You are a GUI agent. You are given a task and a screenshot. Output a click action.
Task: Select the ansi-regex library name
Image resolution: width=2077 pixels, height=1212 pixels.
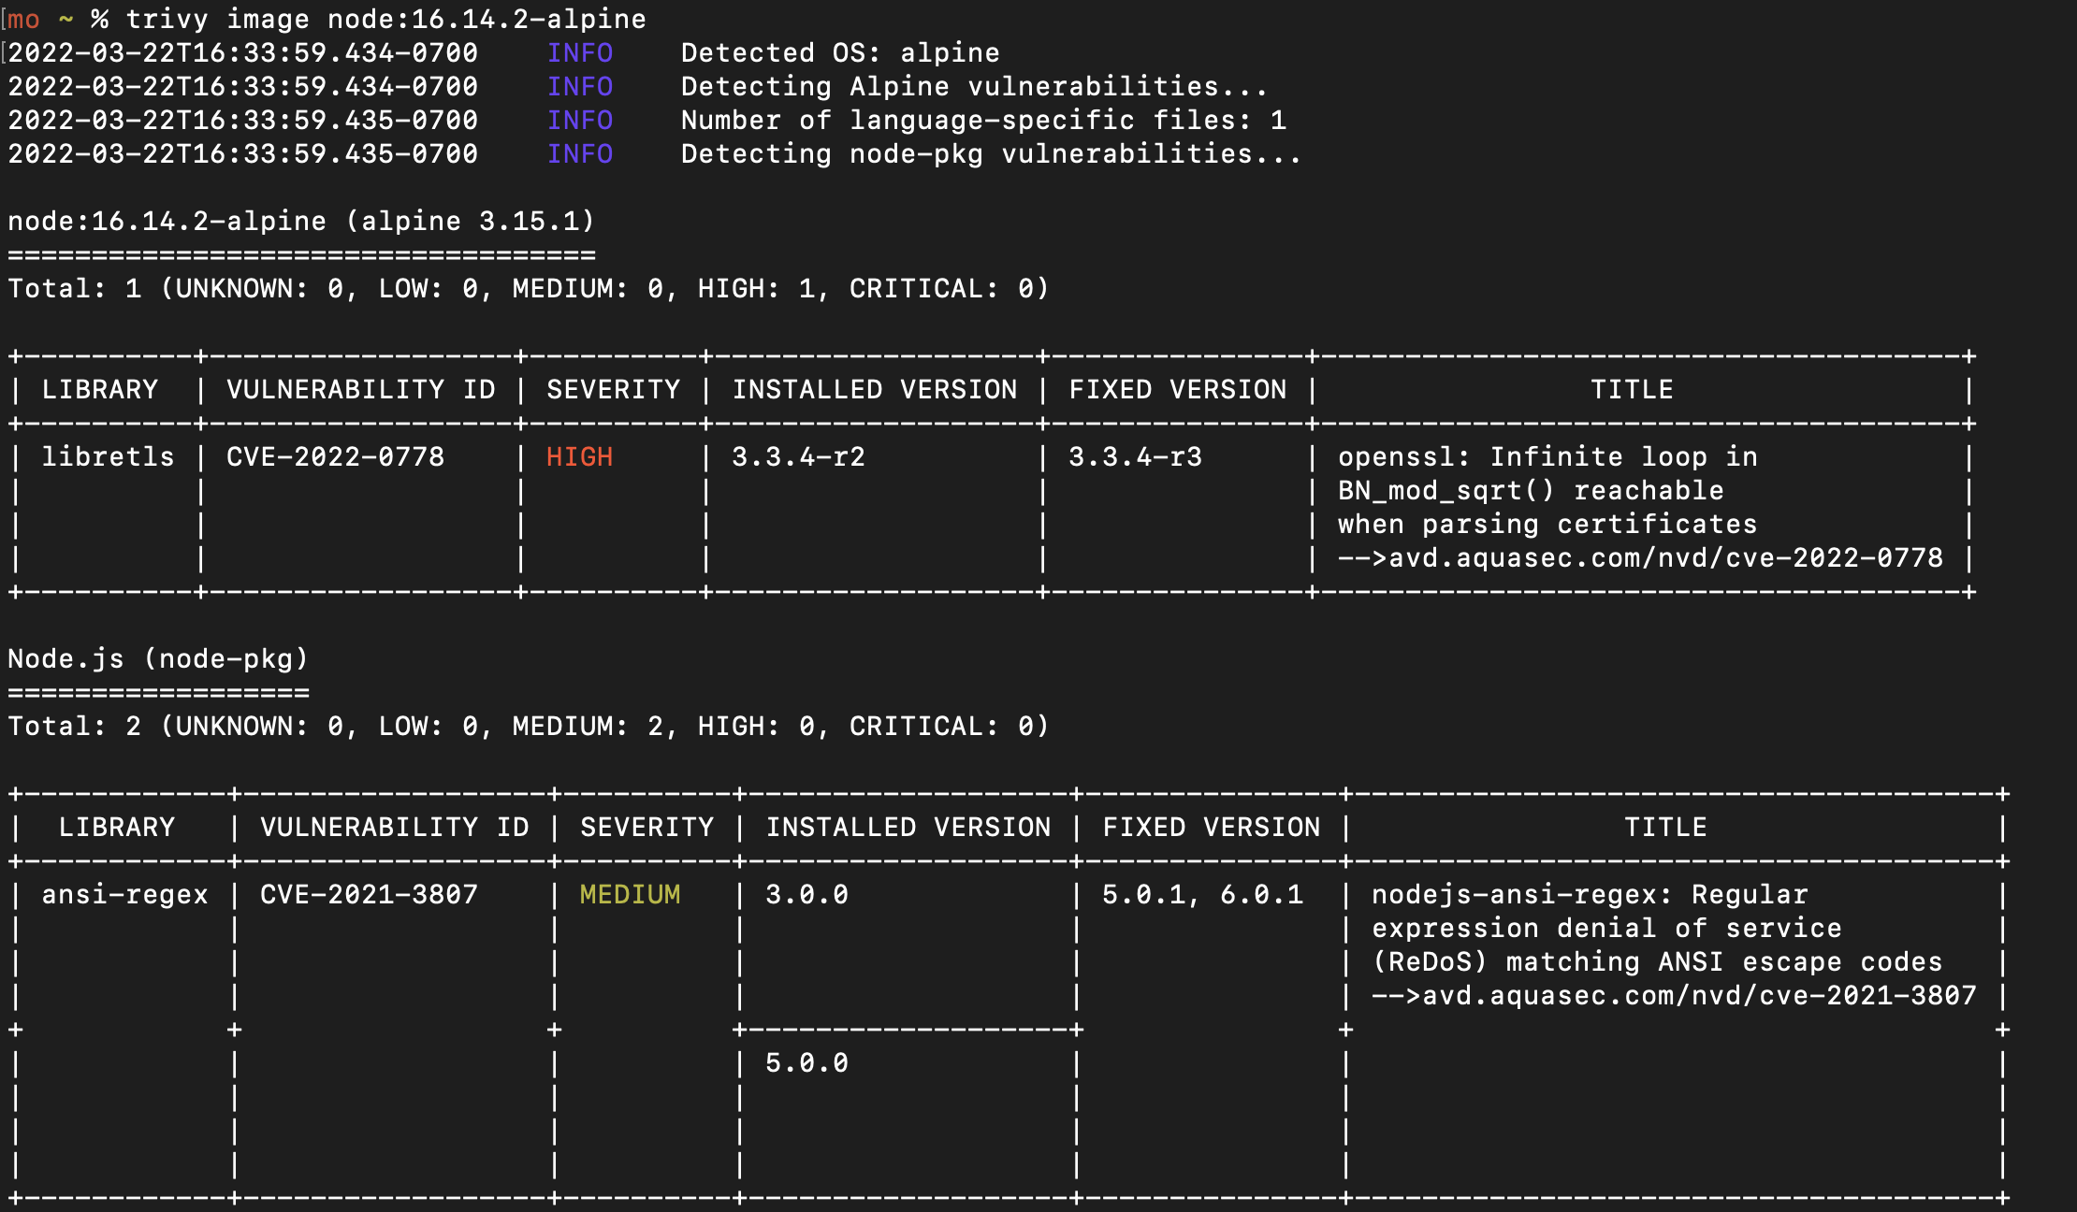[123, 894]
